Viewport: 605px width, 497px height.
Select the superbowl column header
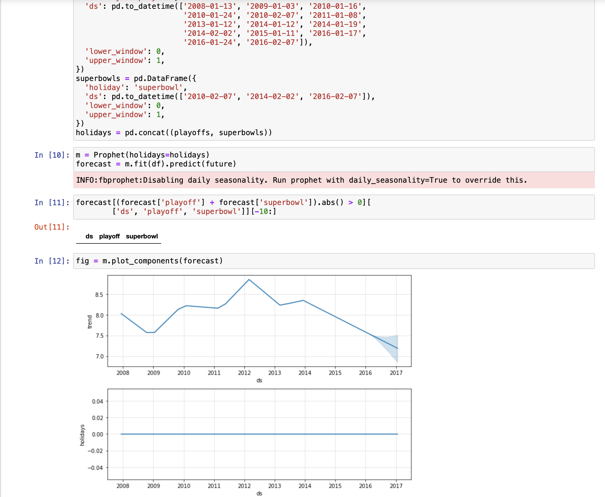(142, 236)
